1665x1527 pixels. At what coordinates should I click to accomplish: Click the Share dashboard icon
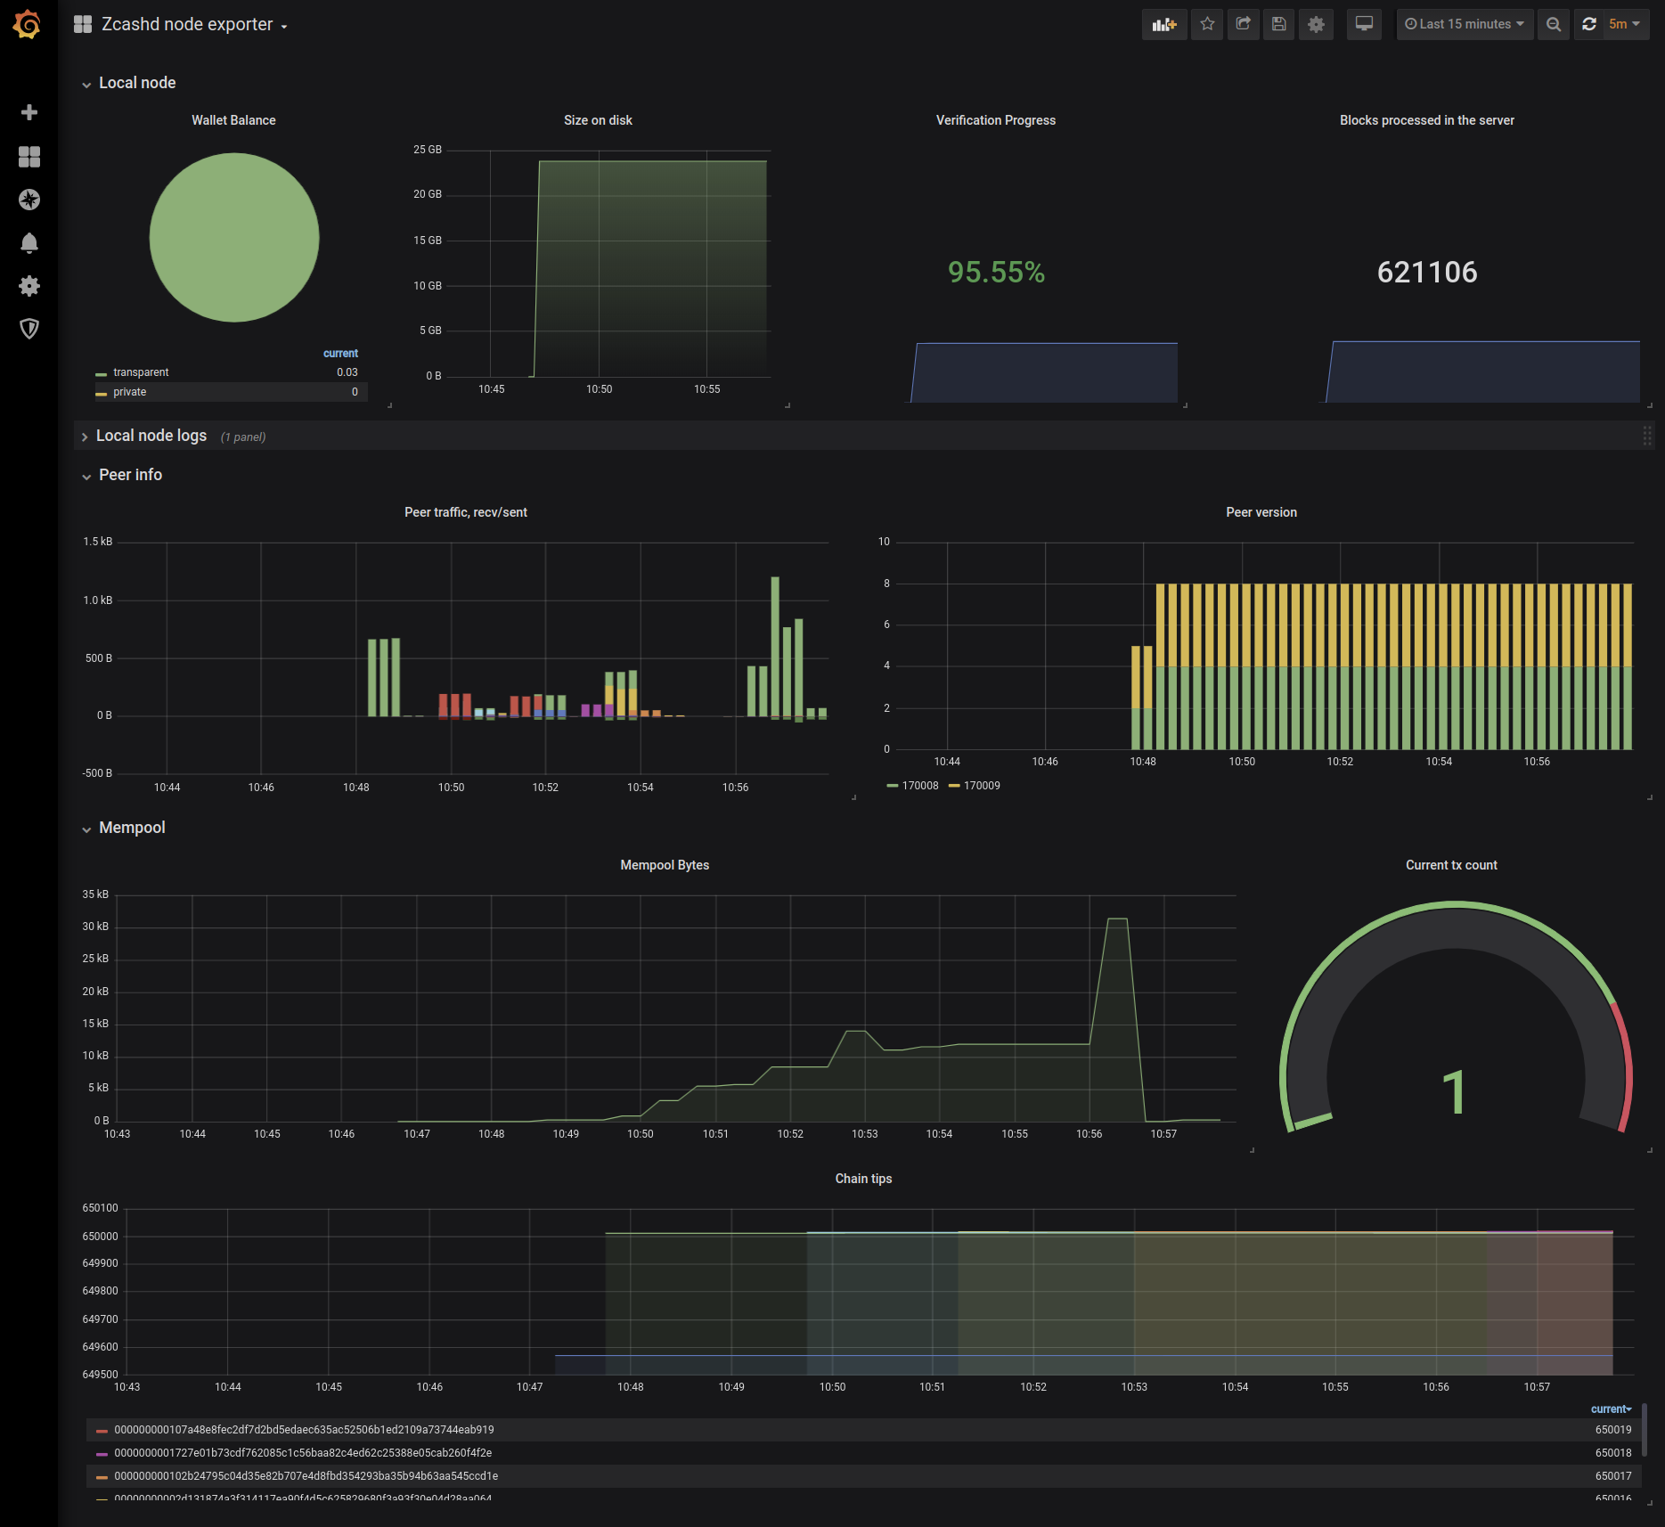(1243, 24)
